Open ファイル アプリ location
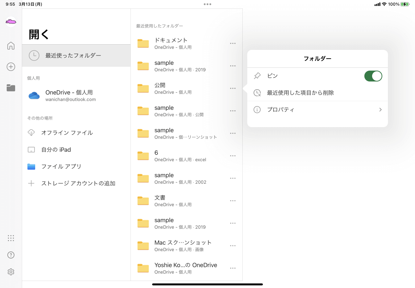The width and height of the screenshot is (415, 288). click(76, 167)
